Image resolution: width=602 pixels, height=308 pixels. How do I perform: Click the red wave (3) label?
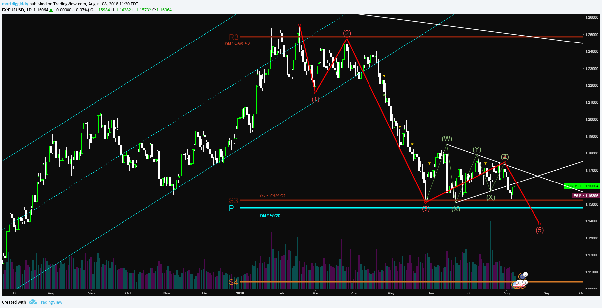tap(426, 209)
